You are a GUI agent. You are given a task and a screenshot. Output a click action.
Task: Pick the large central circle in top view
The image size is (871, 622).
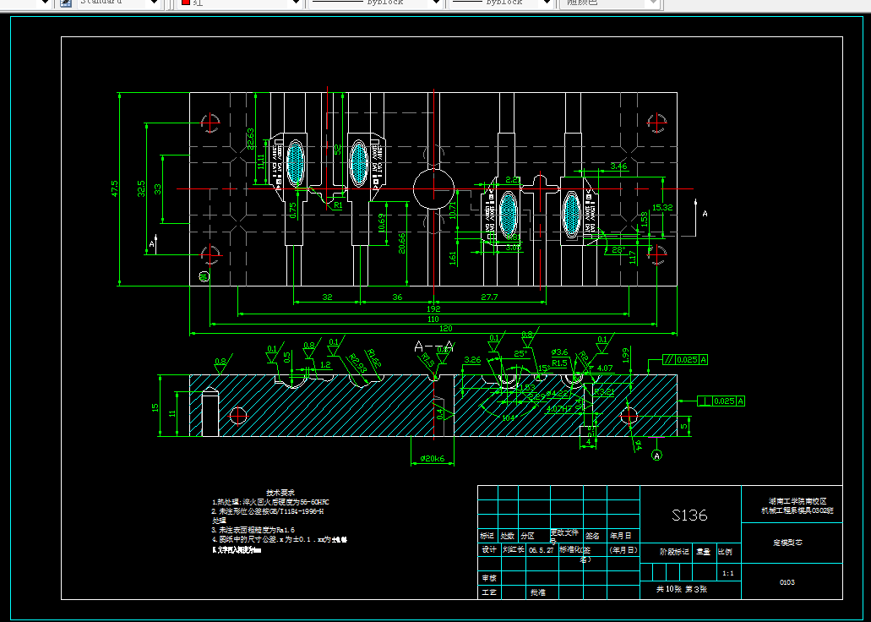(x=433, y=188)
